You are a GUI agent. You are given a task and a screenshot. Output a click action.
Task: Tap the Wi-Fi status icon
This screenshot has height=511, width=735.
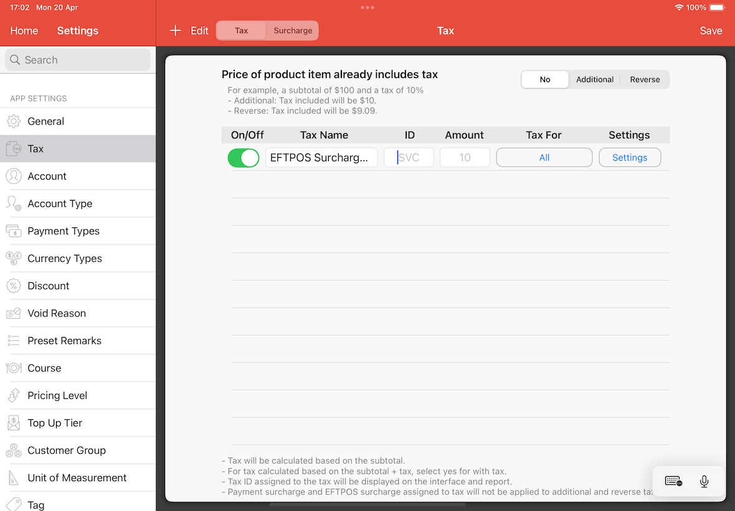click(x=679, y=7)
